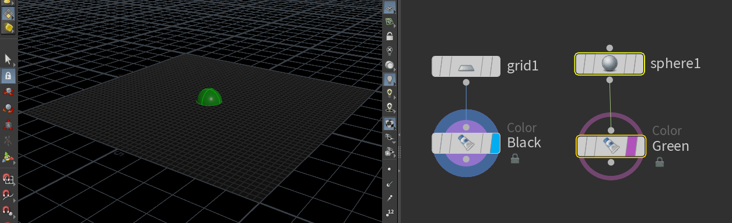Image resolution: width=732 pixels, height=223 pixels.
Task: Select the crossed-out bulb no-lighting icon
Action: click(x=390, y=51)
